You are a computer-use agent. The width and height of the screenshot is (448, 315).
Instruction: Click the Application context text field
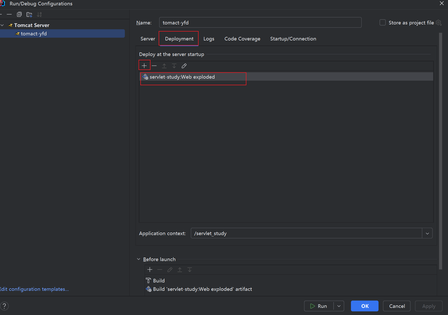pyautogui.click(x=306, y=233)
